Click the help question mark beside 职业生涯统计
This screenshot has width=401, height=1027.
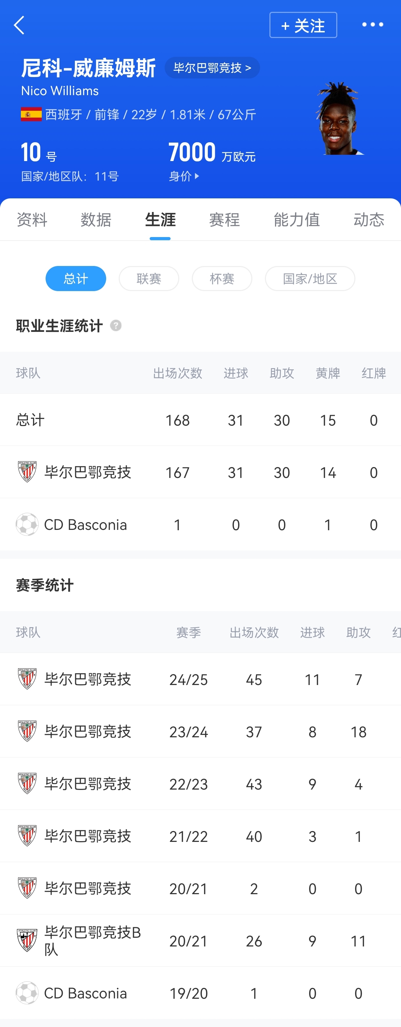tap(116, 326)
